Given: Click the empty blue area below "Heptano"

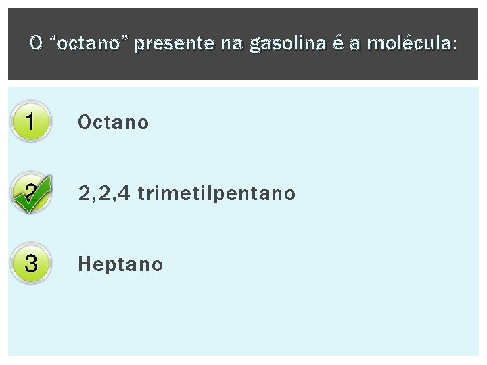Looking at the screenshot, I should (x=243, y=318).
